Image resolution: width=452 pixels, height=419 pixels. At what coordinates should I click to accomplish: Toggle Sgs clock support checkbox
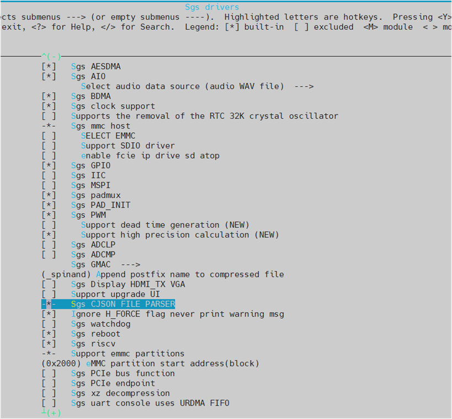tap(49, 106)
